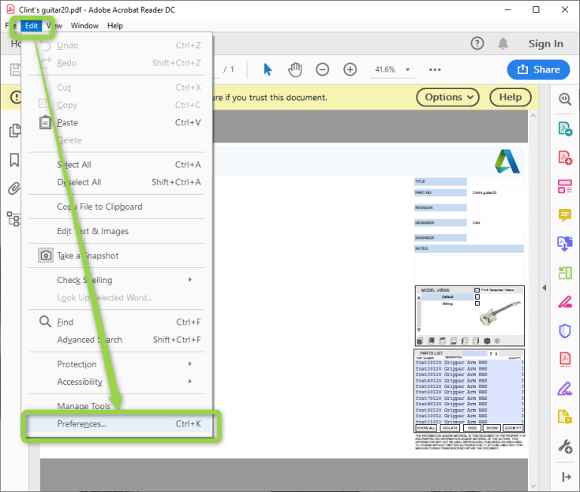
Task: Click the ZOOM FIT button
Action: click(x=513, y=428)
